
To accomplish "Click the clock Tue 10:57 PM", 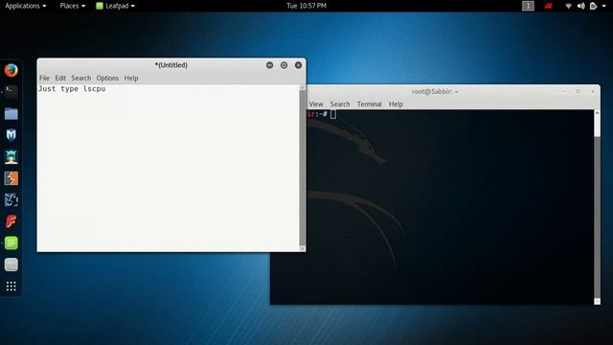I will [x=306, y=6].
